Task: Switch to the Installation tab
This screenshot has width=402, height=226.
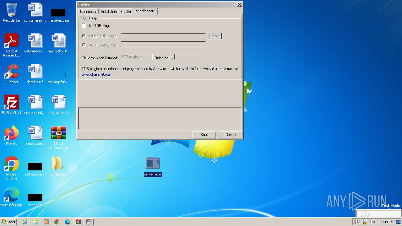Action: (x=109, y=12)
